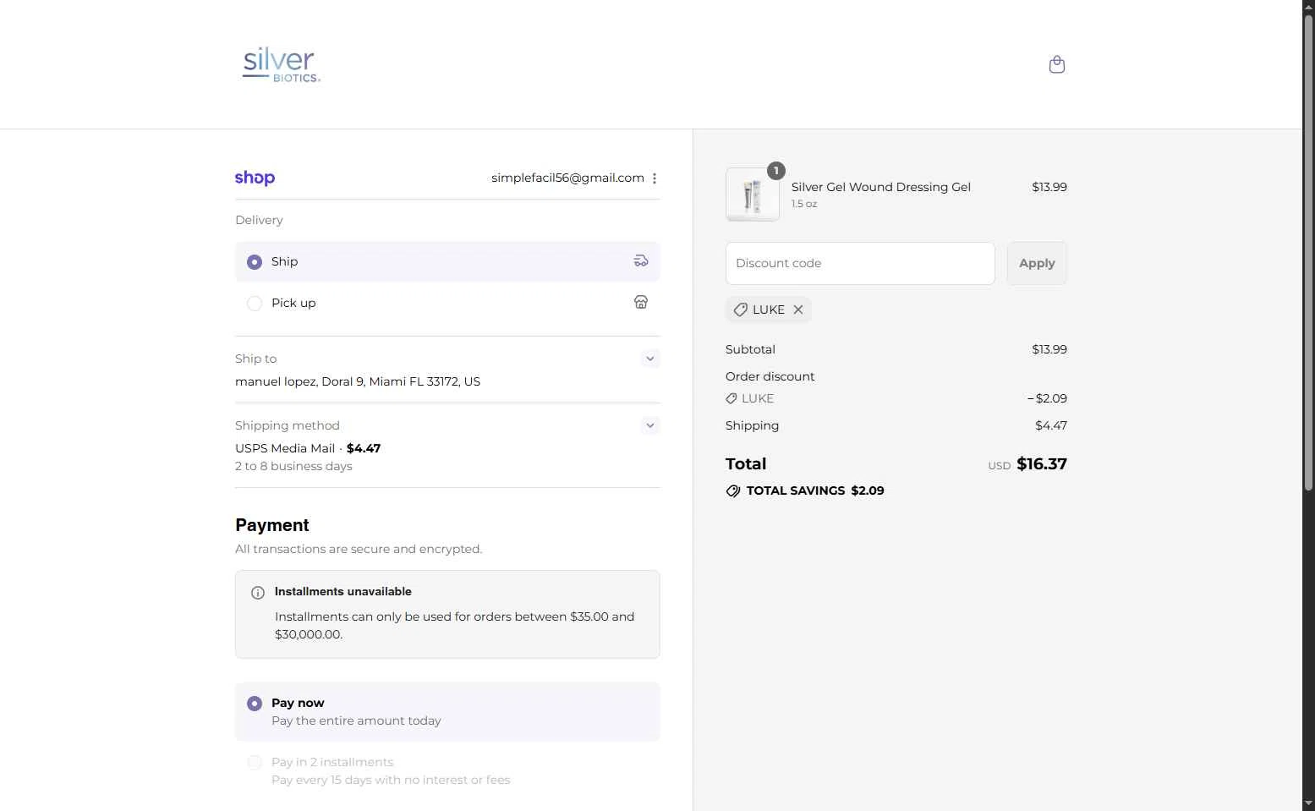Image resolution: width=1315 pixels, height=811 pixels.
Task: Click the total amount $16.37
Action: coord(1042,463)
